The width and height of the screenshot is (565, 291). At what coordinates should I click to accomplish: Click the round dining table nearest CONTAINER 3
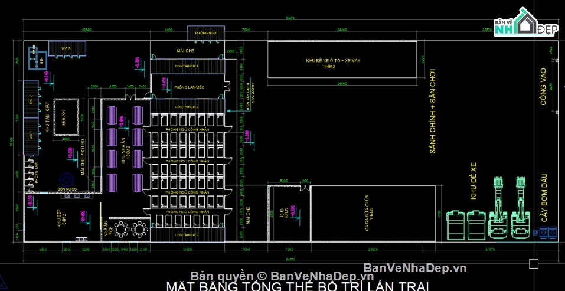click(x=139, y=229)
